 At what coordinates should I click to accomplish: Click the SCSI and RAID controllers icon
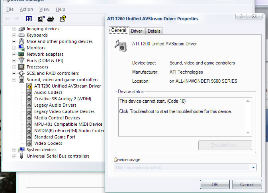22,73
